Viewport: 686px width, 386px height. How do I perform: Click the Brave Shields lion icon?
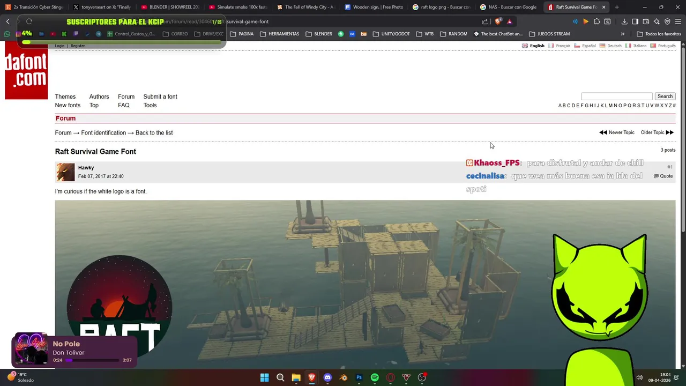pyautogui.click(x=498, y=21)
